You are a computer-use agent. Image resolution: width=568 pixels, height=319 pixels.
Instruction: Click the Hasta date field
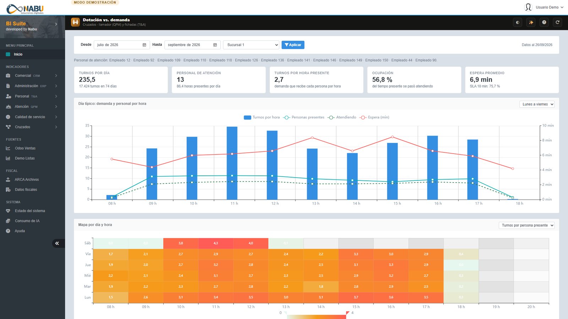[x=192, y=45]
